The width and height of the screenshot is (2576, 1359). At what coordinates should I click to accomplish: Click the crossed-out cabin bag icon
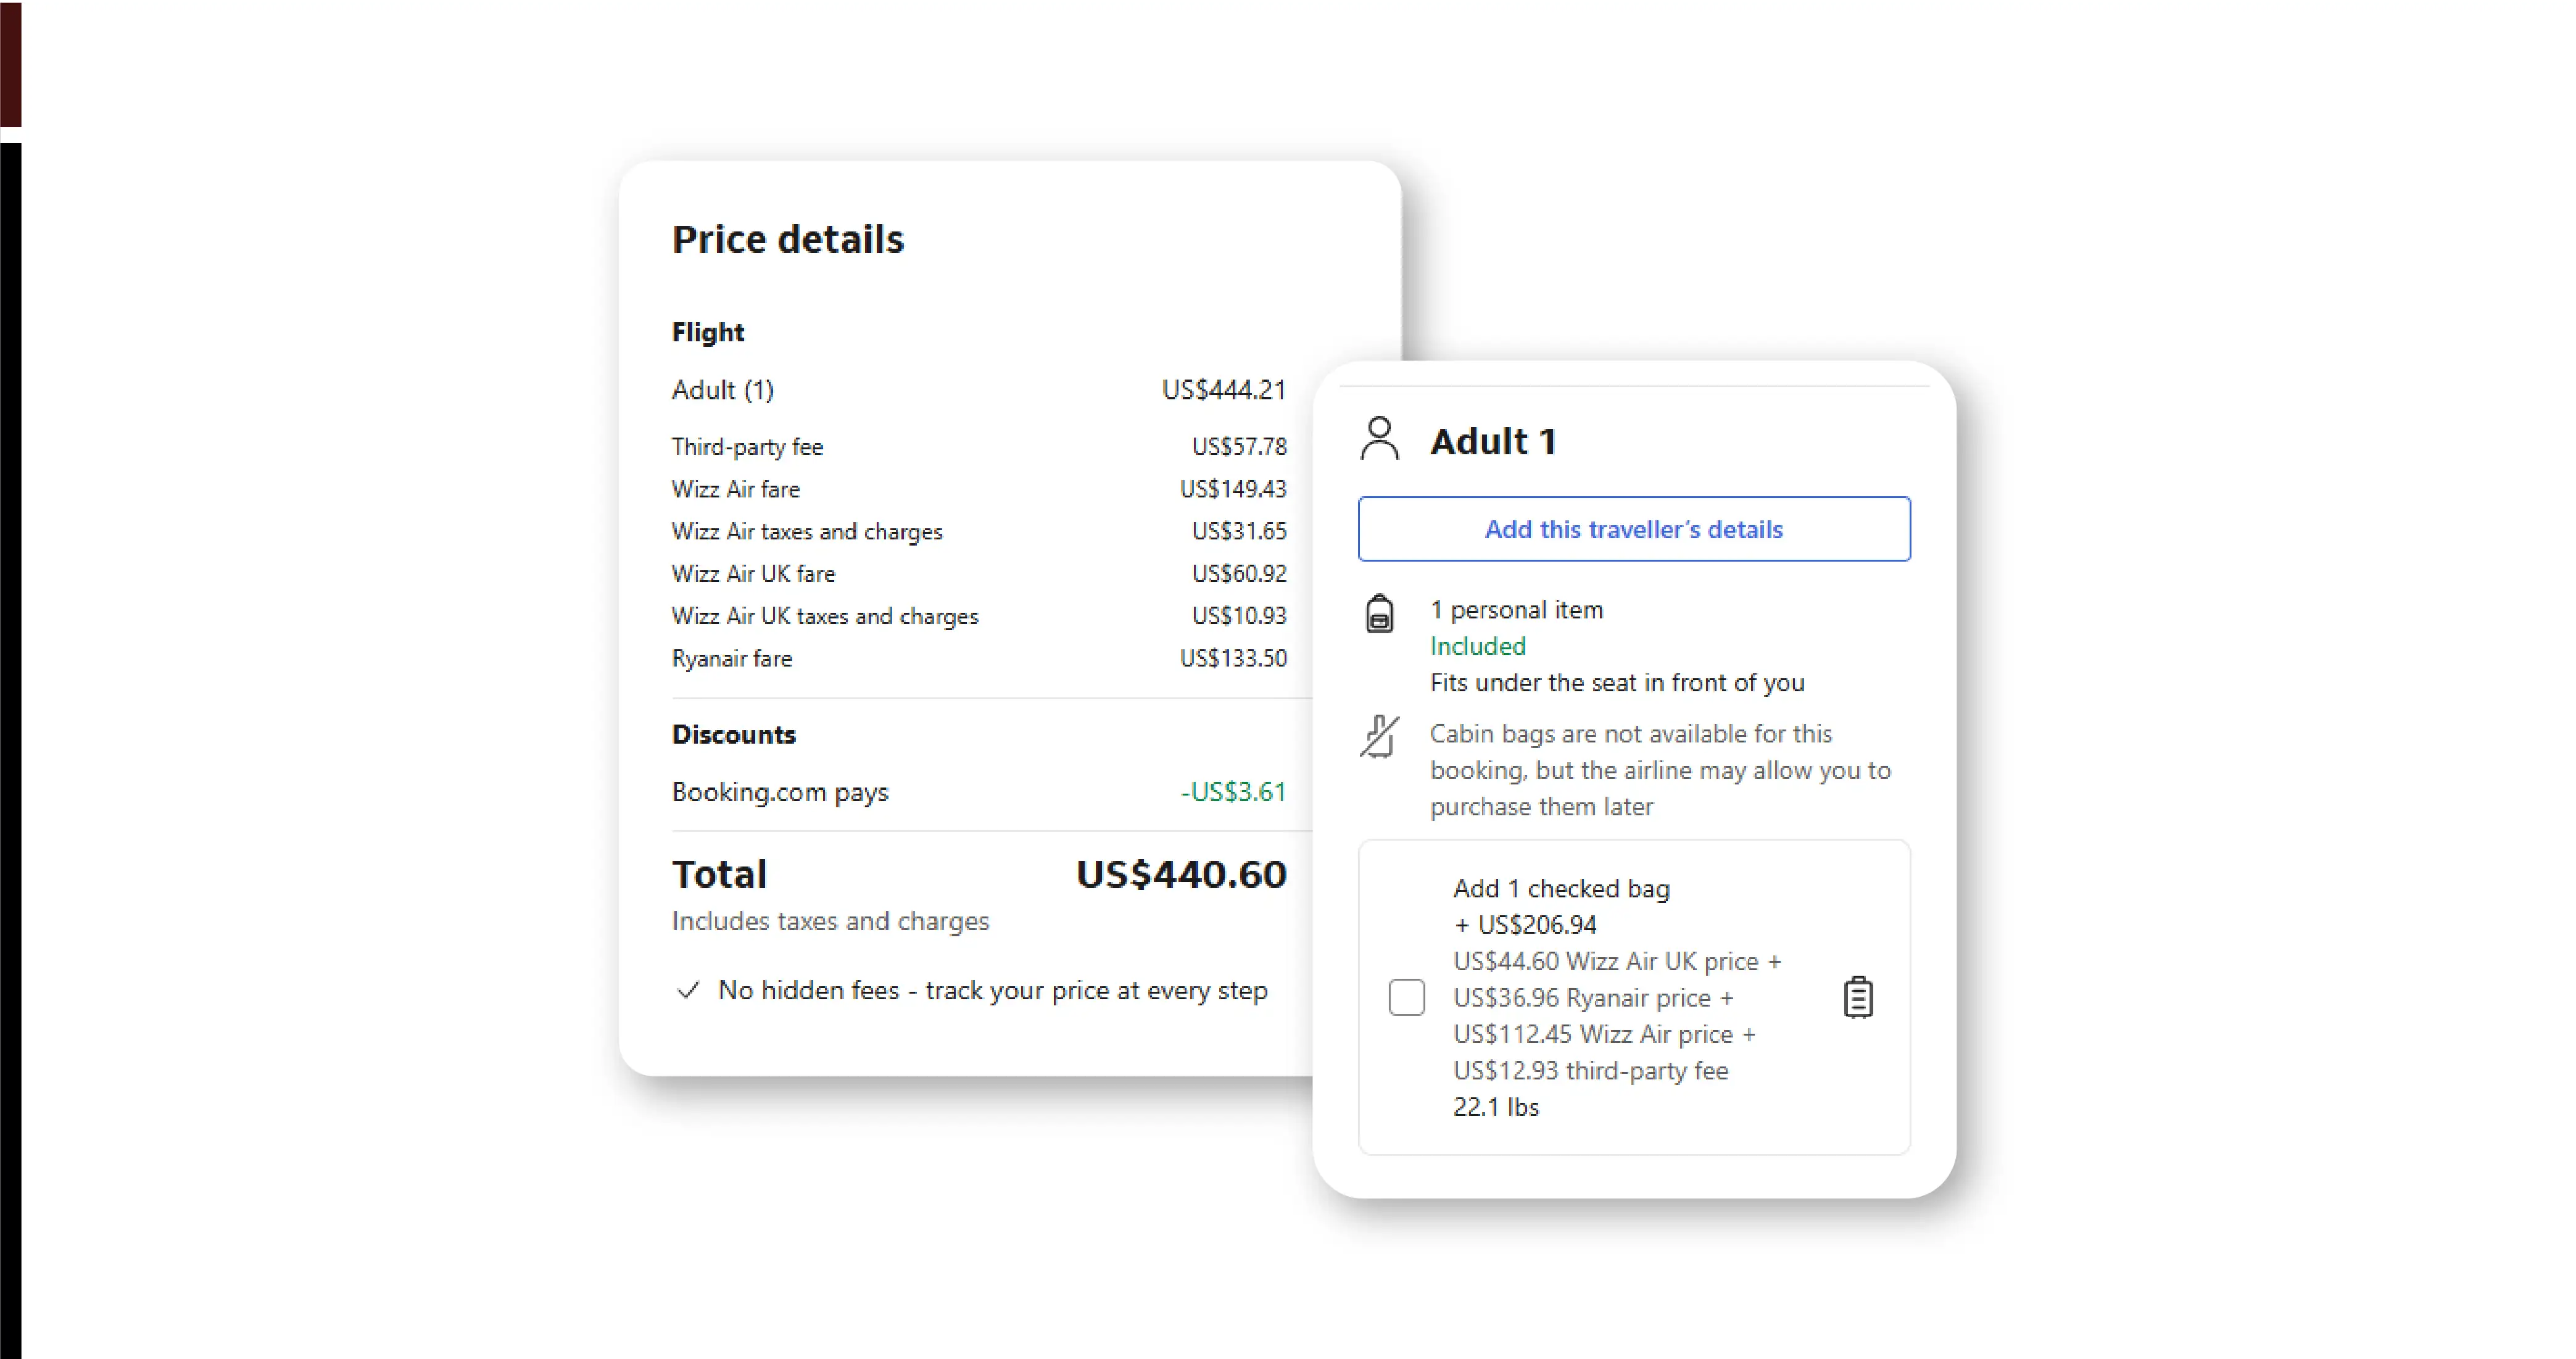point(1379,737)
